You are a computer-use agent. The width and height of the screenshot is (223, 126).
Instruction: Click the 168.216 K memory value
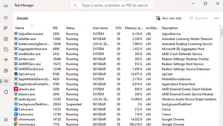click(136, 124)
